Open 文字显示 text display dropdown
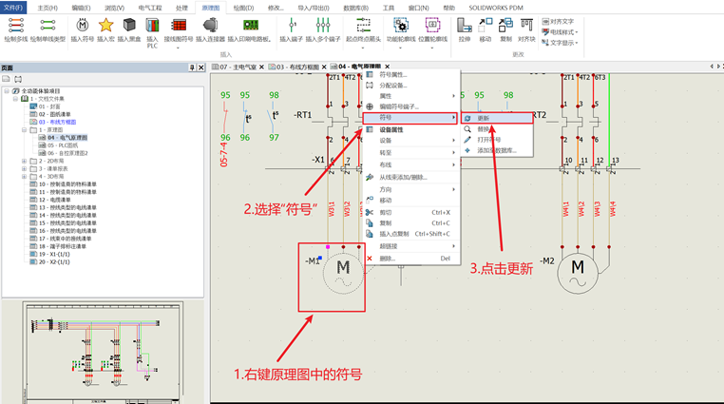This screenshot has width=724, height=404. [560, 43]
